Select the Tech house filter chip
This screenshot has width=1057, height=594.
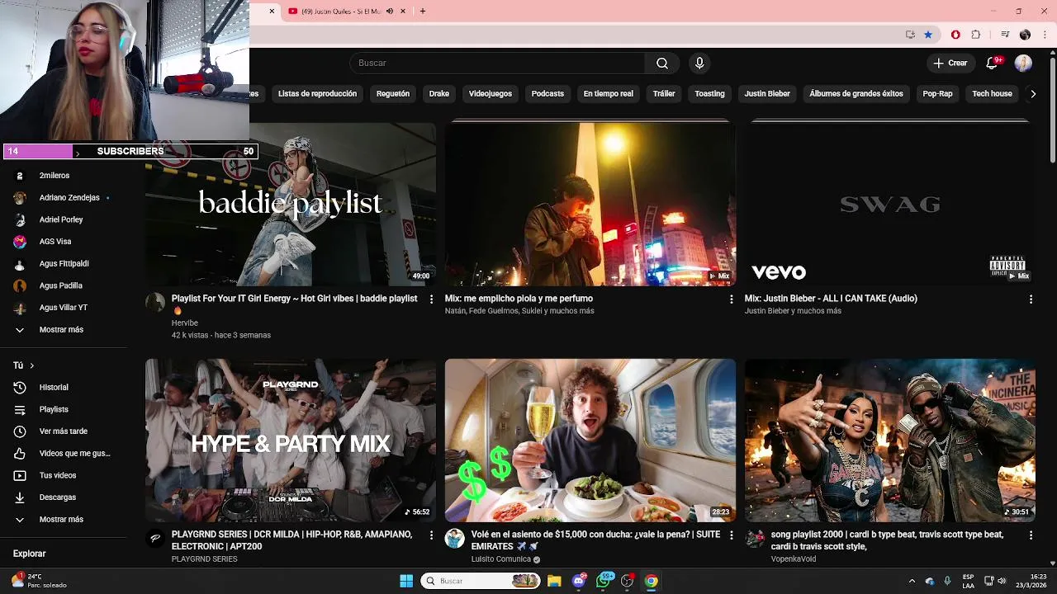[x=992, y=94]
